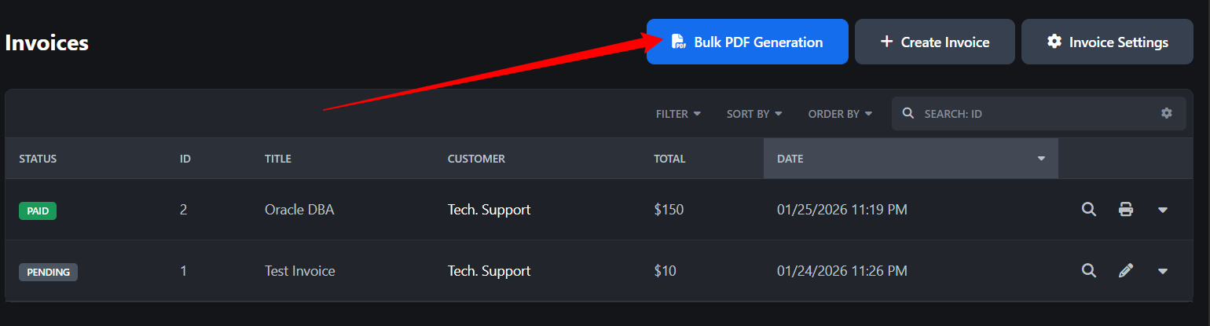Open Invoice Settings

coord(1107,42)
